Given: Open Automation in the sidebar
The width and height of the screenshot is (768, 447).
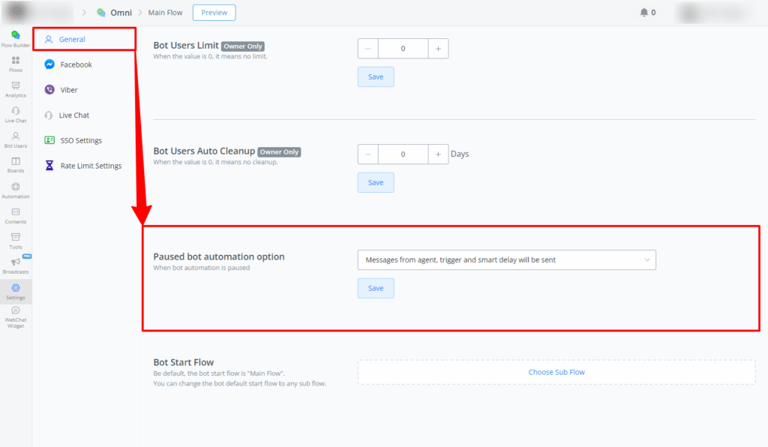Looking at the screenshot, I should 16,190.
